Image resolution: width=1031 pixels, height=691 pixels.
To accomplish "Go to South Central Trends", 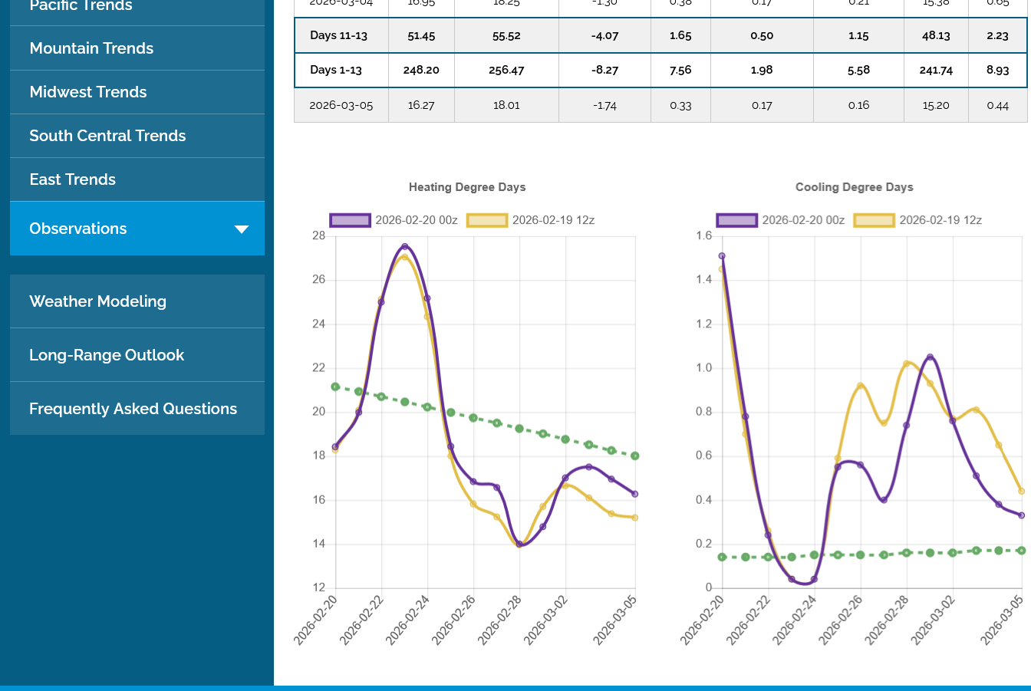I will pyautogui.click(x=107, y=136).
